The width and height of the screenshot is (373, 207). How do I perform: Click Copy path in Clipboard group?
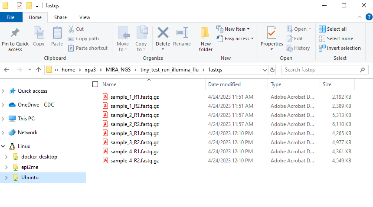point(83,39)
